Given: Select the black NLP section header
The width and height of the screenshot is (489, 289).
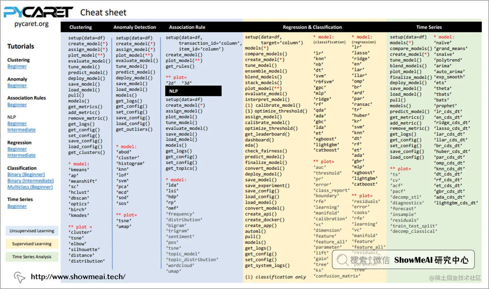Looking at the screenshot, I should [x=193, y=91].
